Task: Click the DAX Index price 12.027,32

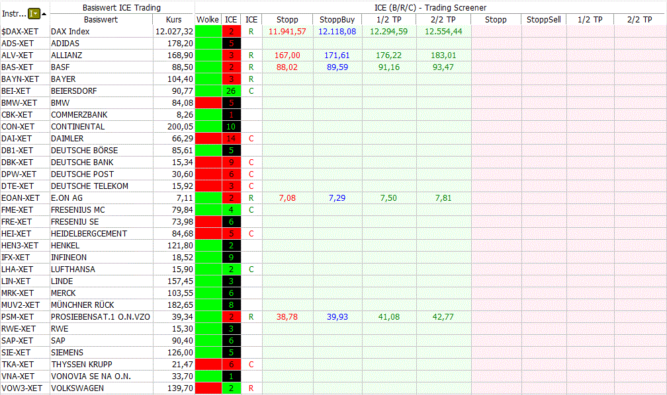Action: [175, 32]
